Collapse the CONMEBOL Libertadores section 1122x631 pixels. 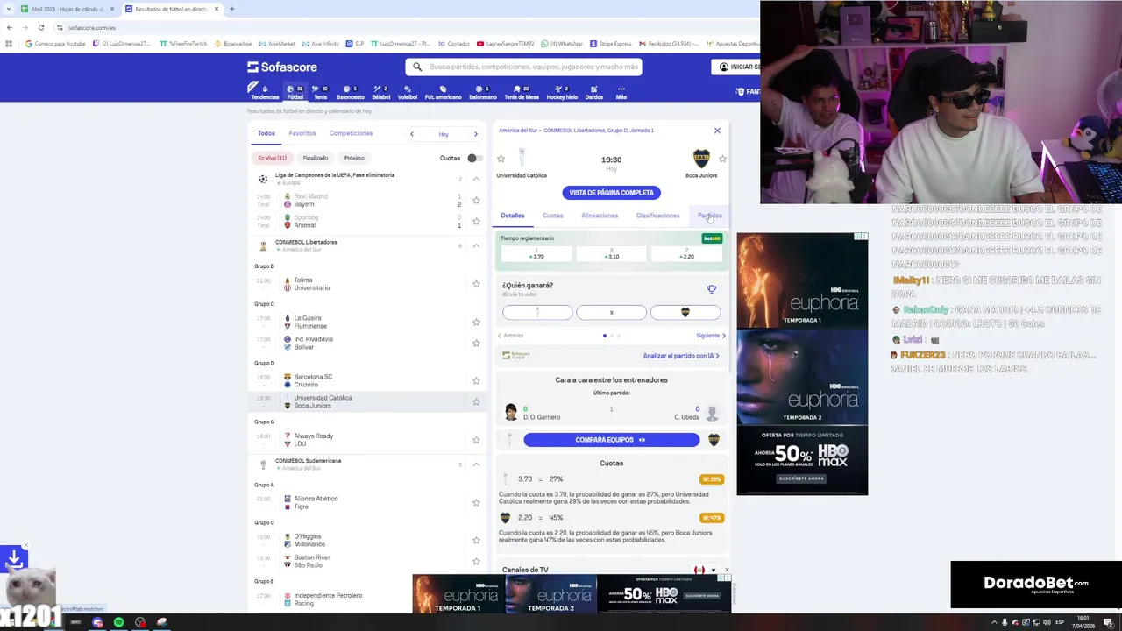click(476, 245)
